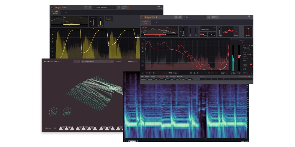The width and height of the screenshot is (295, 147).
Task: Select the Volume shaper tab
Action: pos(55,12)
